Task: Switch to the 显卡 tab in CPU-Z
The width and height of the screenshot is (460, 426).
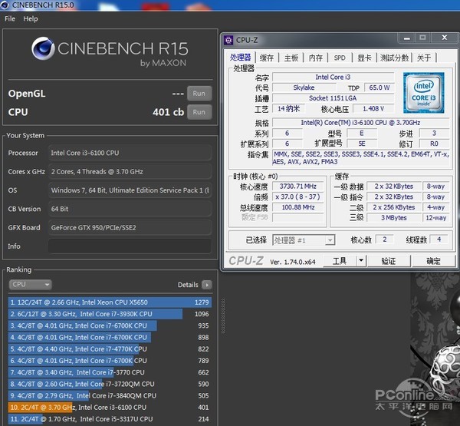Action: coord(364,58)
